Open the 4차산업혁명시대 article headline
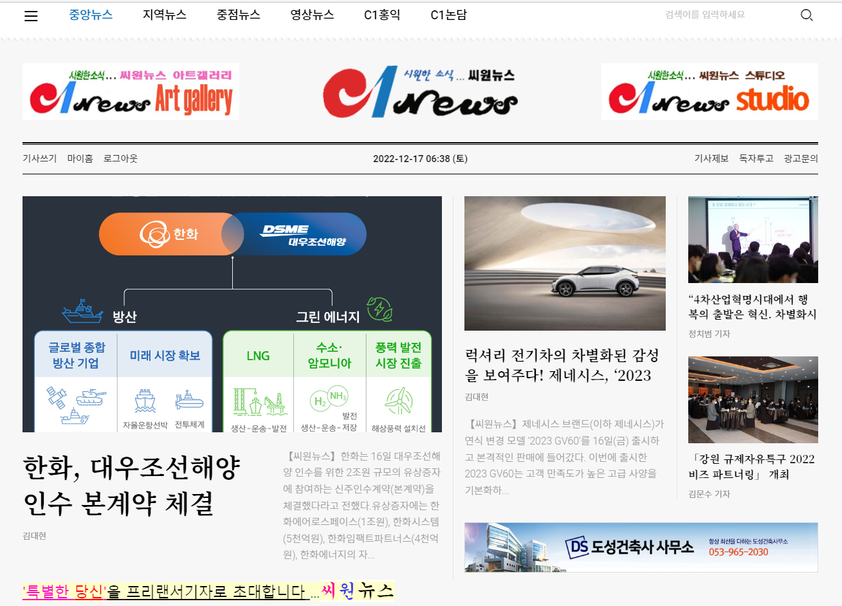This screenshot has height=606, width=842. point(753,307)
